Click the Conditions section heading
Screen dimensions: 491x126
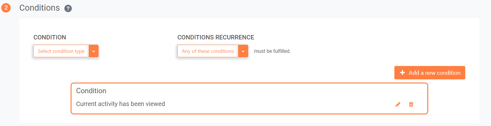40,8
